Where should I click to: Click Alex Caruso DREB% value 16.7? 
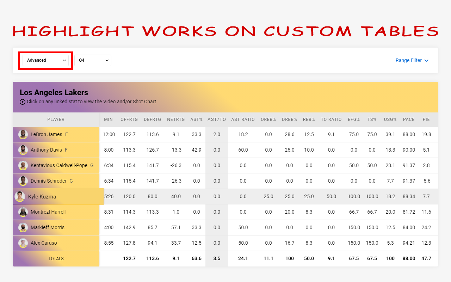[290, 243]
